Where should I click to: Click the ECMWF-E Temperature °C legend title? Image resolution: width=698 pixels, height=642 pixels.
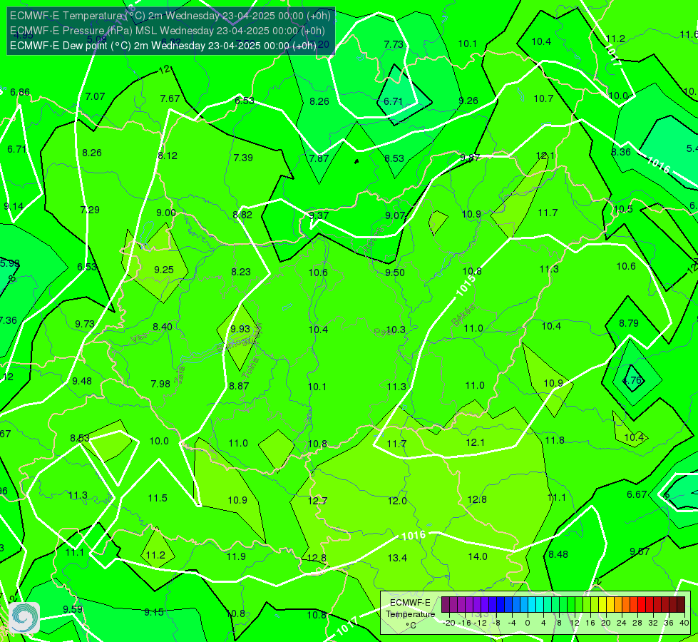(x=410, y=614)
